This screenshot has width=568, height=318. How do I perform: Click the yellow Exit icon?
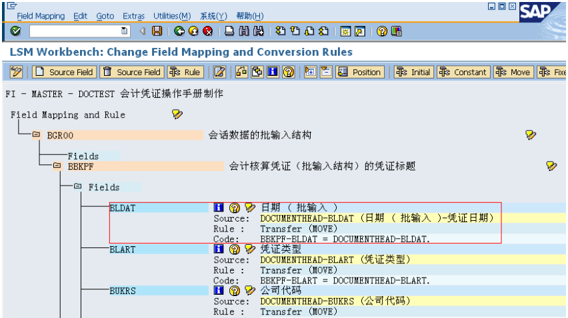click(x=193, y=31)
